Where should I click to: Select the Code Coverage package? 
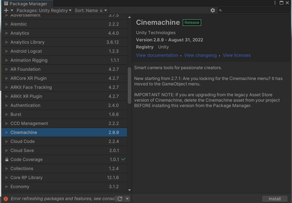64,159
